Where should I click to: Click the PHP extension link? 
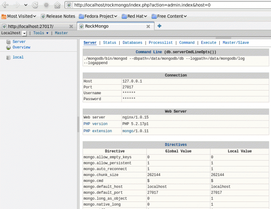click(98, 131)
